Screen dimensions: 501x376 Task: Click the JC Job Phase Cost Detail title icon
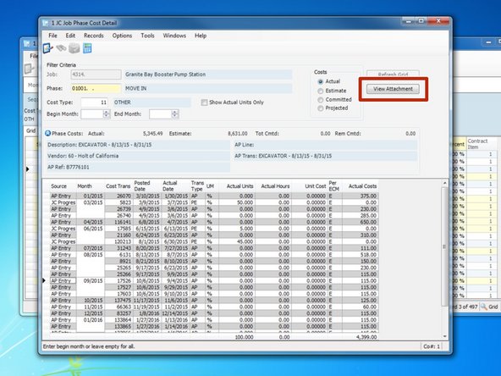tap(46, 23)
